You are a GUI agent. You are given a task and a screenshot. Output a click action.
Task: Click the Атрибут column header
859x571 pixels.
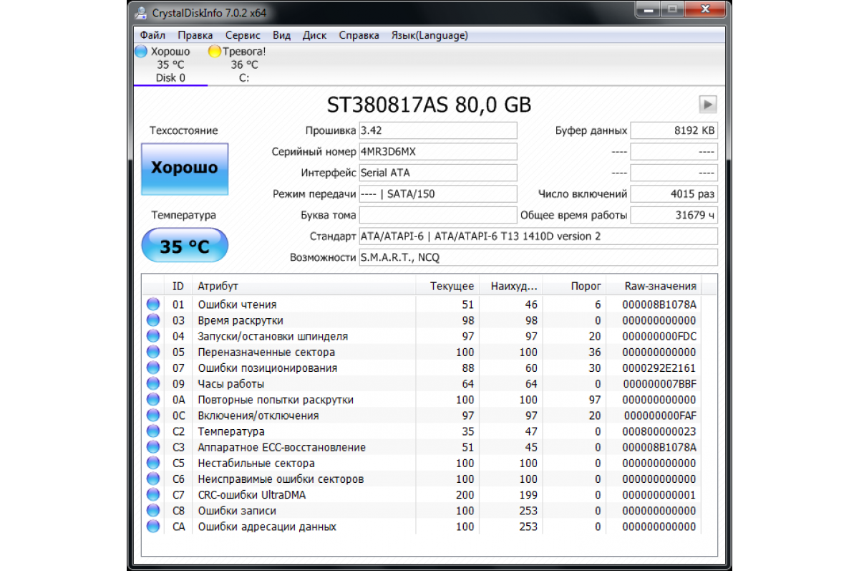pos(304,286)
